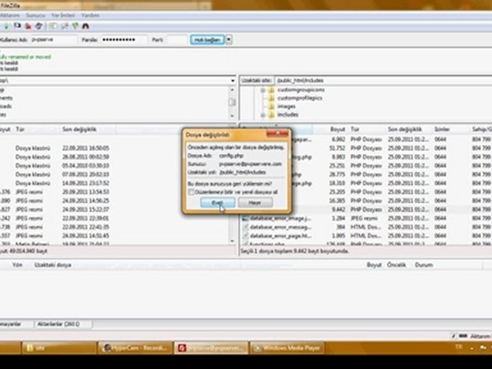Open the Yardım menu
This screenshot has width=492, height=369.
tap(90, 15)
